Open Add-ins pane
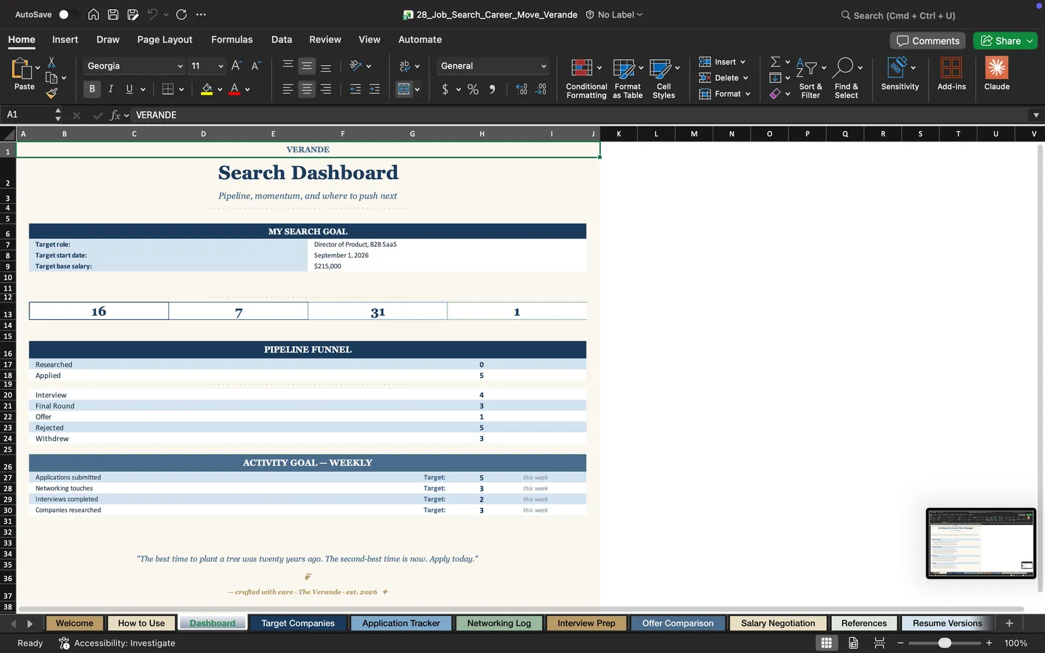Screen dimensions: 1045x653 (x=952, y=73)
